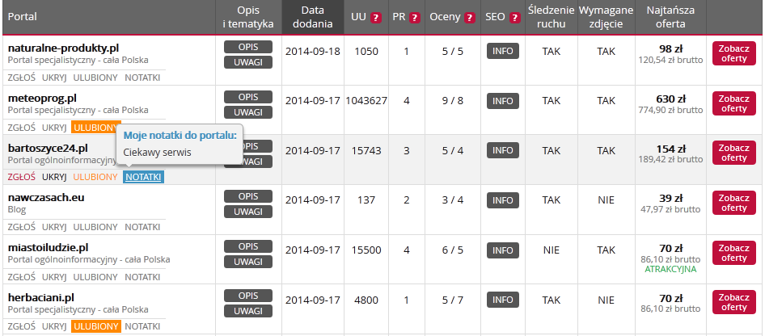The height and width of the screenshot is (336, 765).
Task: Show SEO INFO for meteoprog.pl
Action: coord(502,101)
